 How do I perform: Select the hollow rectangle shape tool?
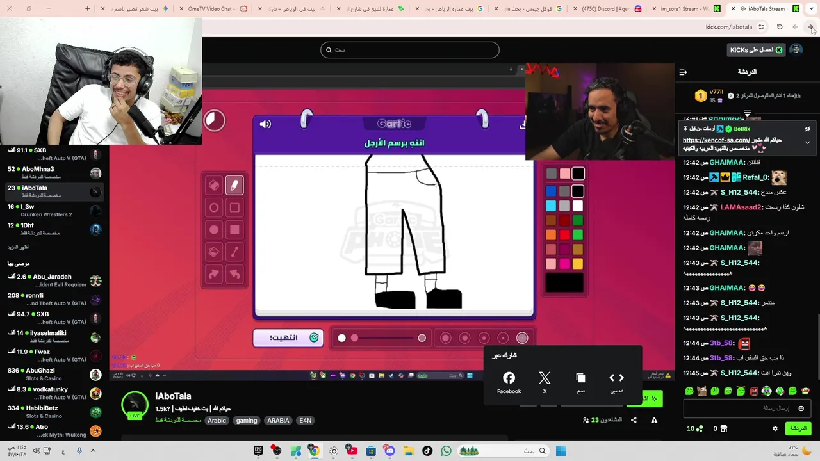pyautogui.click(x=234, y=207)
